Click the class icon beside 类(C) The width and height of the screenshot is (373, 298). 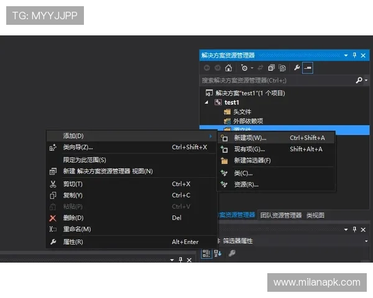pyautogui.click(x=224, y=173)
